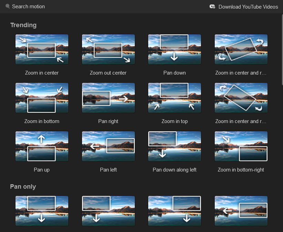The width and height of the screenshot is (283, 232).
Task: Choose the Pan right motion thumbnail
Action: pyautogui.click(x=108, y=98)
